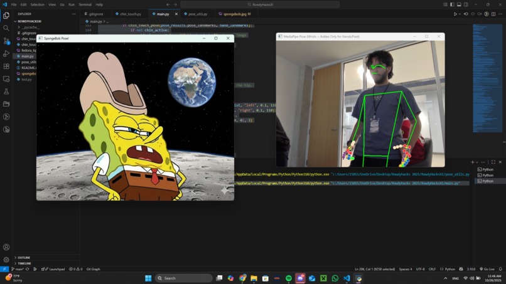Click the main* branch in status bar

pyautogui.click(x=18, y=269)
